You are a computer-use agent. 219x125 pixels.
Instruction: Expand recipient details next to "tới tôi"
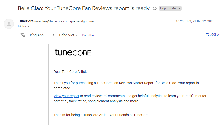[x=28, y=26]
